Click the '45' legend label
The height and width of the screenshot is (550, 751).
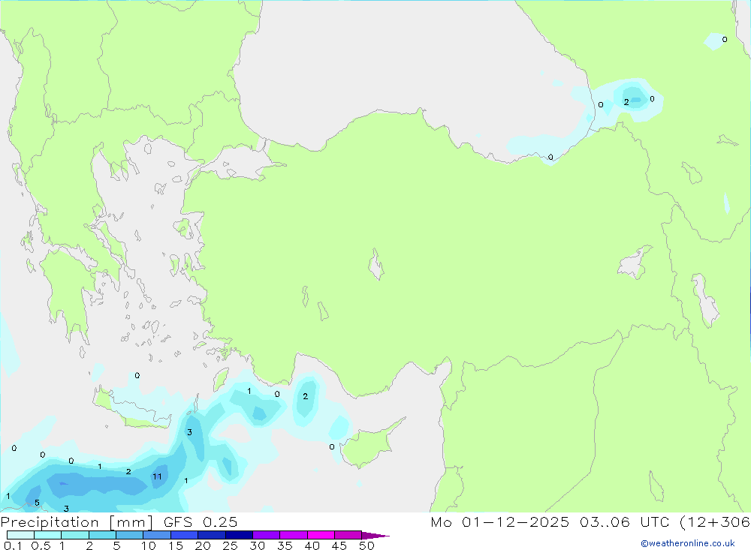pos(339,545)
